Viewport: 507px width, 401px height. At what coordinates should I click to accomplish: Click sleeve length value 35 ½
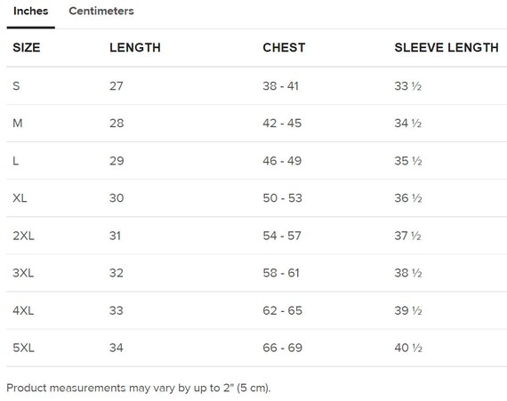point(408,161)
